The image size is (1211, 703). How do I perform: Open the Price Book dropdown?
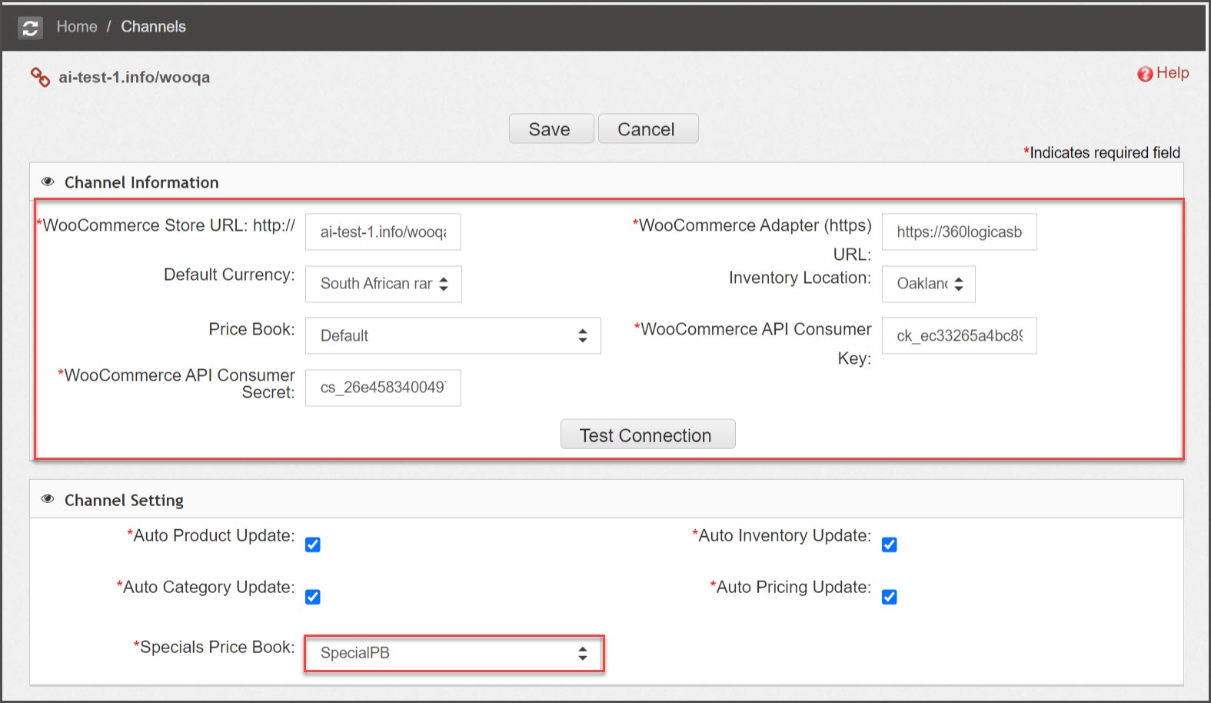[x=453, y=335]
